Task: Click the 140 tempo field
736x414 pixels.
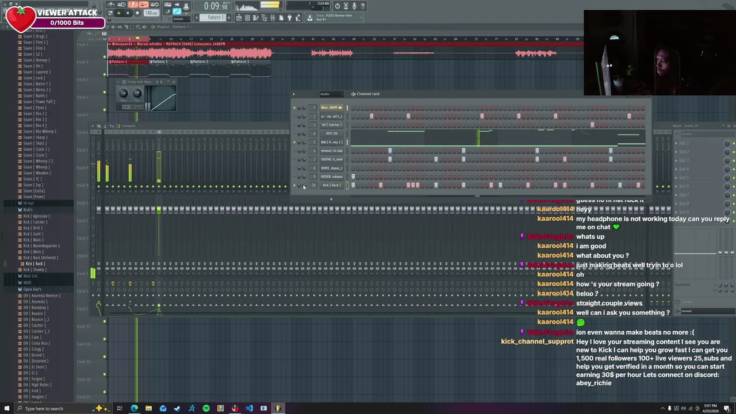Action: pos(151,13)
